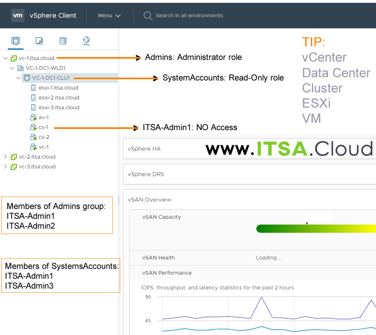376x335 pixels.
Task: Select the av-1 VM label
Action: pyautogui.click(x=44, y=117)
